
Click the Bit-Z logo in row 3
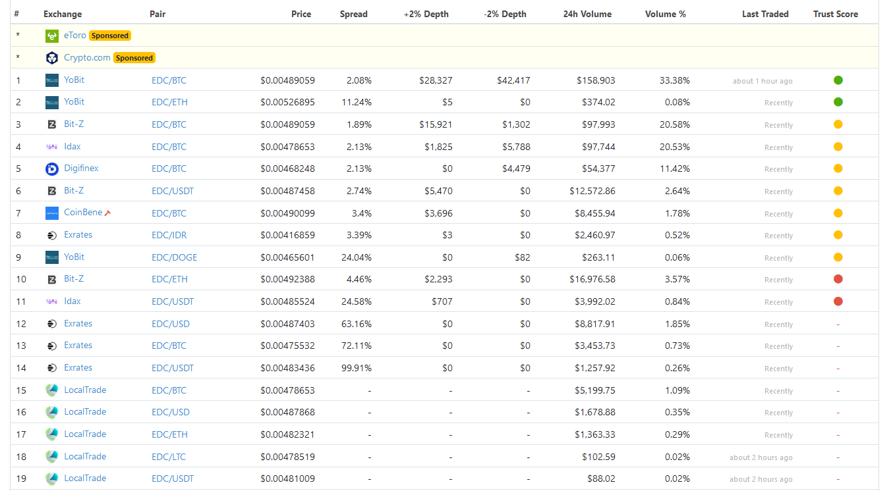point(52,124)
